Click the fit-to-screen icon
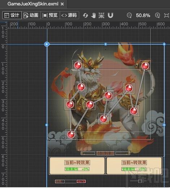This screenshot has height=188, width=170. tap(166, 16)
